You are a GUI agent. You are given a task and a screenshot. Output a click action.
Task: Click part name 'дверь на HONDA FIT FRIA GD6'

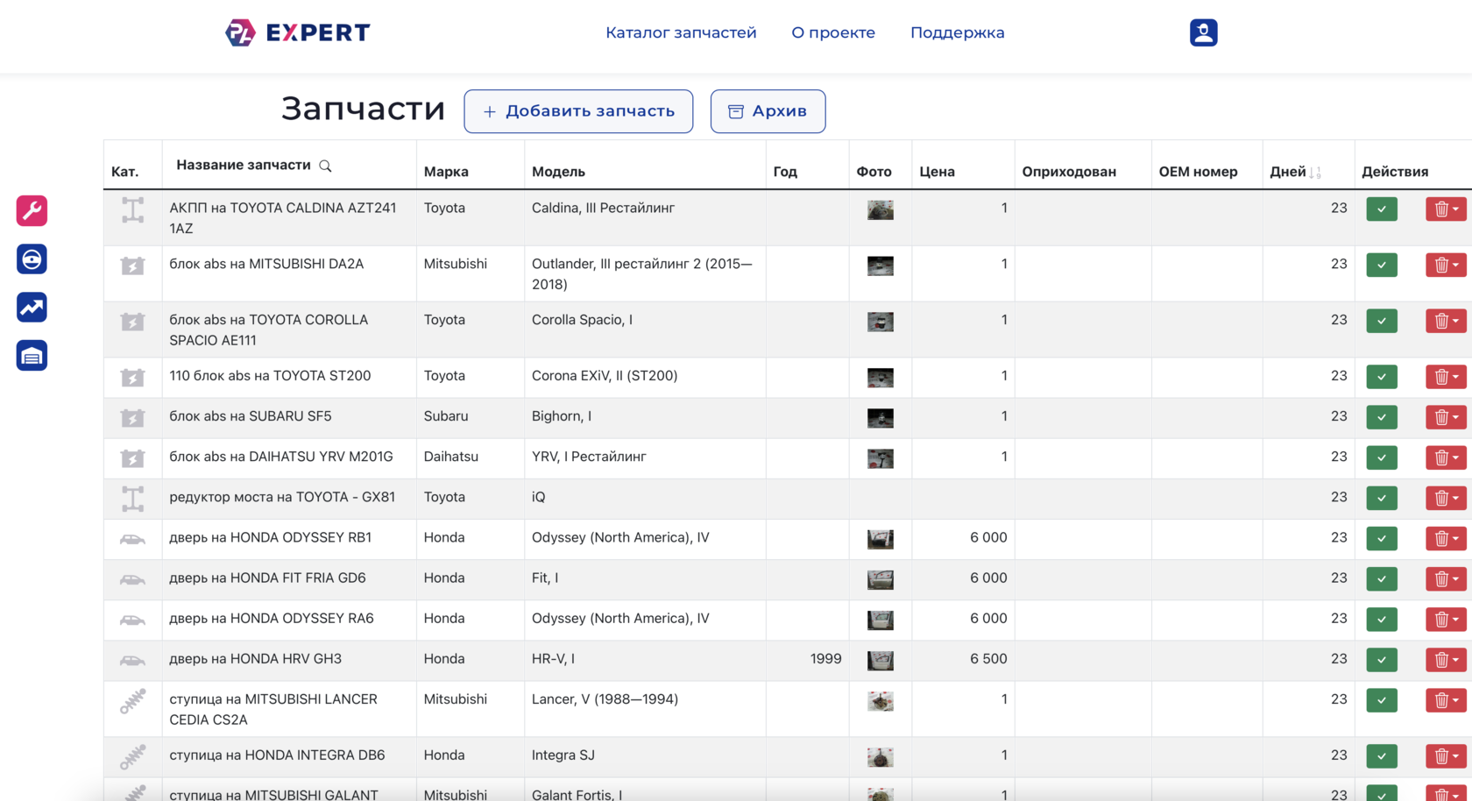(267, 578)
